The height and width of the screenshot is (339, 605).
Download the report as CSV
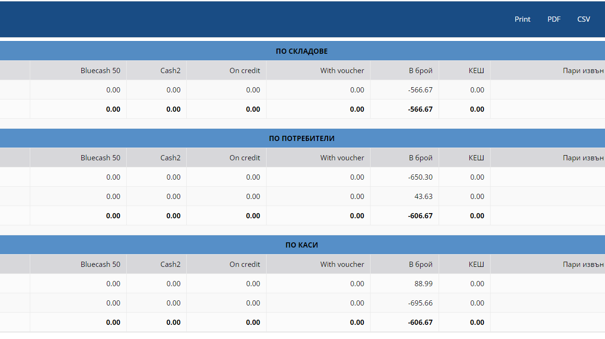click(x=584, y=19)
